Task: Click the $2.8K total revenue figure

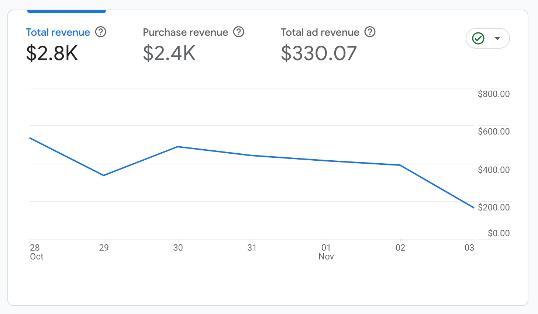Action: click(x=52, y=53)
